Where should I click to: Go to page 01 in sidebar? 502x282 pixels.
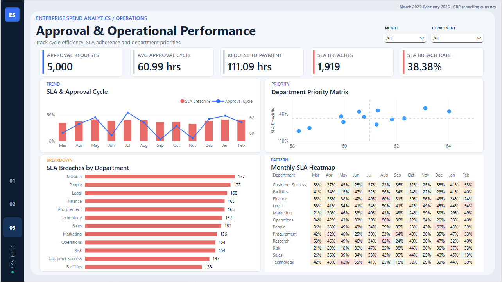click(13, 181)
